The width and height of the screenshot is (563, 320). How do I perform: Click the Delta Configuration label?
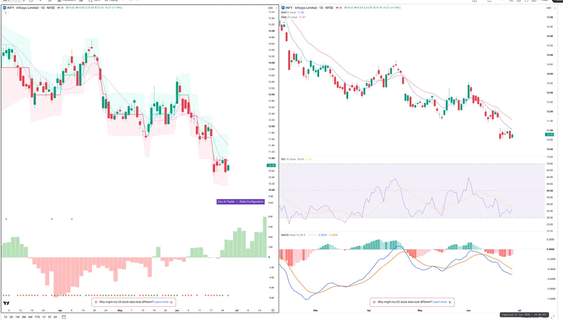click(x=252, y=202)
